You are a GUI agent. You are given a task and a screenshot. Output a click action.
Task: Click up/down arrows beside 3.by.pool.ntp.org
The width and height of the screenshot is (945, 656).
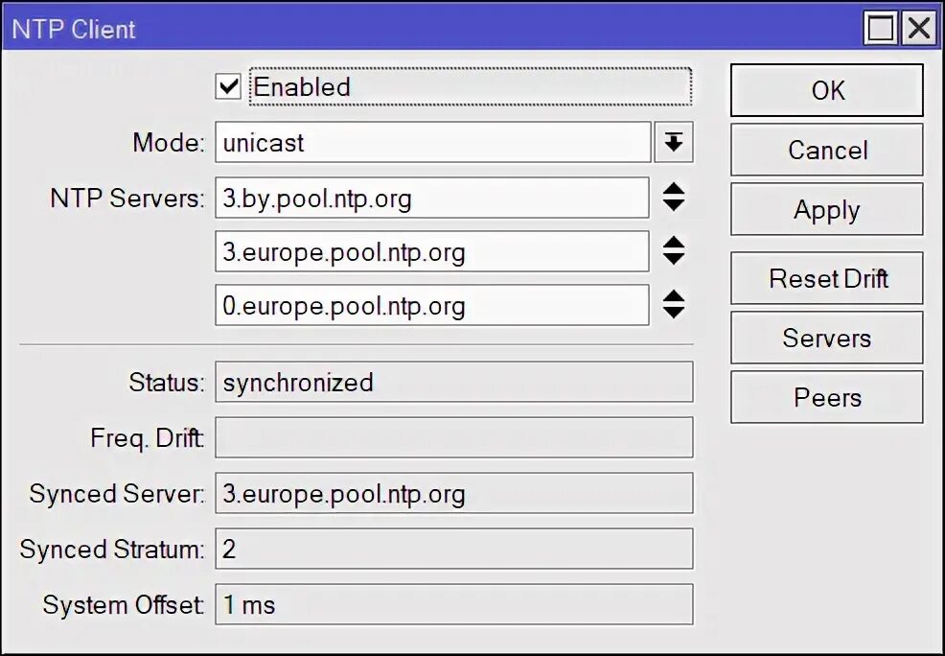point(673,198)
